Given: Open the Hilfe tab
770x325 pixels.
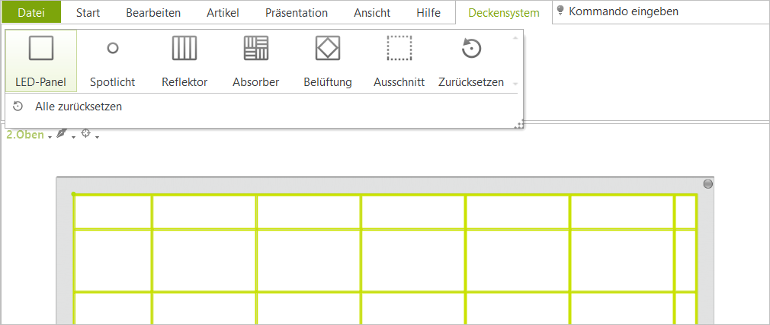Looking at the screenshot, I should point(428,13).
